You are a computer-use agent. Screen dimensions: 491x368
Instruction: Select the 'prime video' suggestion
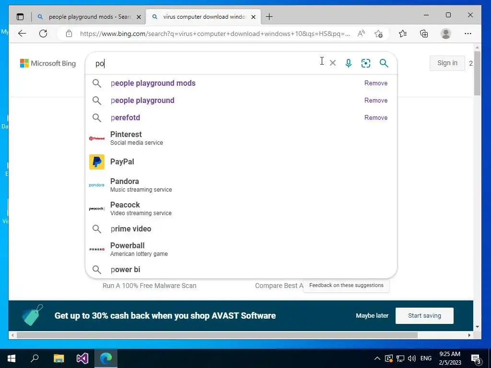pyautogui.click(x=241, y=229)
